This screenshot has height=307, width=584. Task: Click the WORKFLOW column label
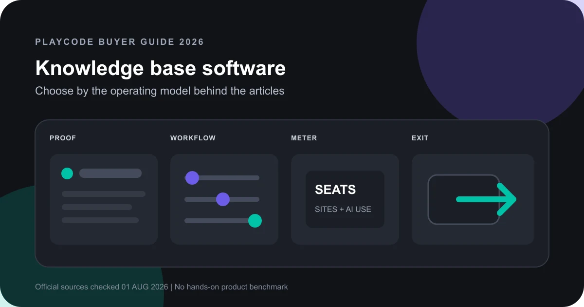pyautogui.click(x=193, y=138)
